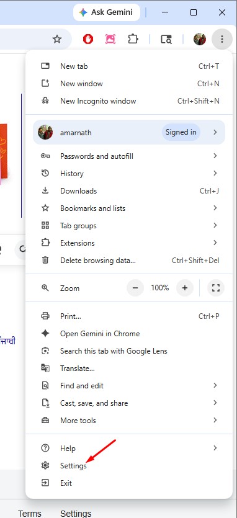Bookmark this page with the star icon
The width and height of the screenshot is (237, 518).
57,39
